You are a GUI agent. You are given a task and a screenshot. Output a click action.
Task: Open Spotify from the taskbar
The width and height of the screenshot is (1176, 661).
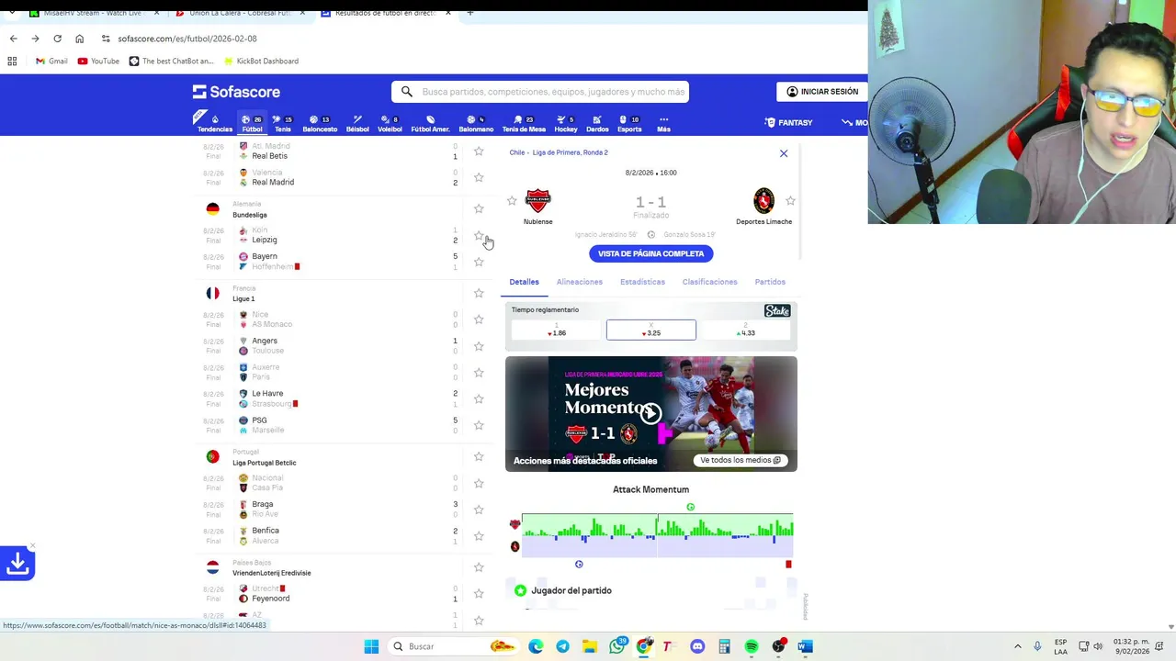752,646
